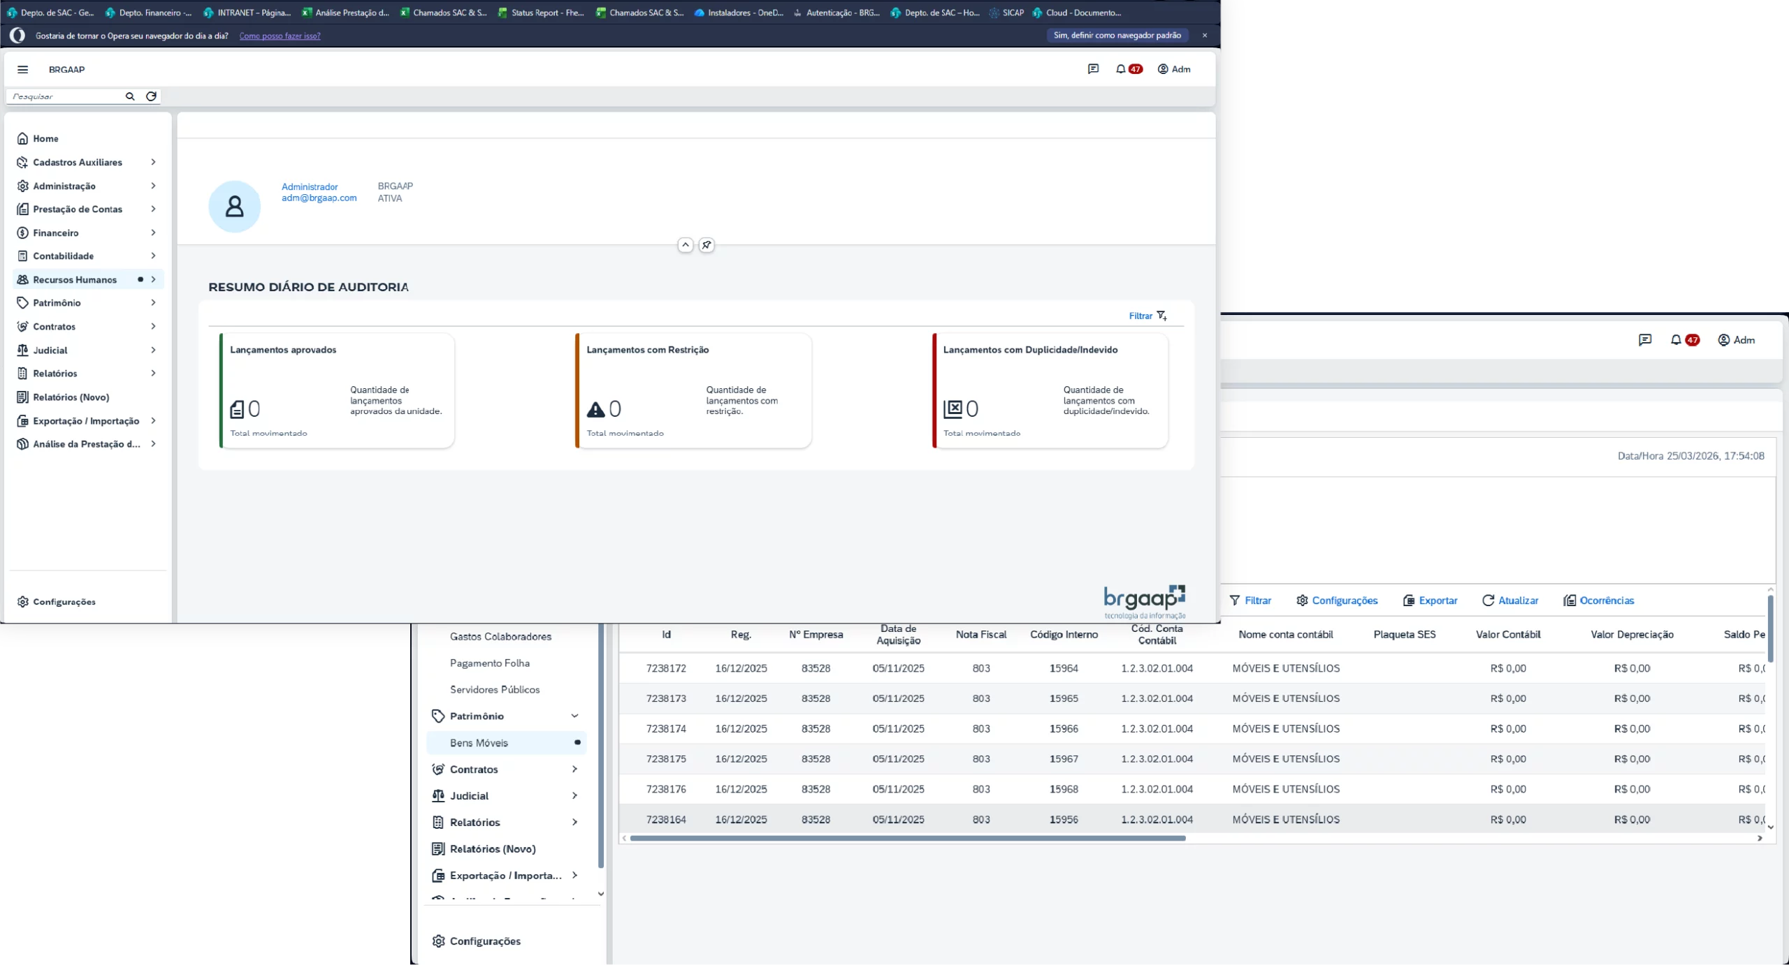The height and width of the screenshot is (972, 1789).
Task: Open the Home menu item
Action: 45,138
